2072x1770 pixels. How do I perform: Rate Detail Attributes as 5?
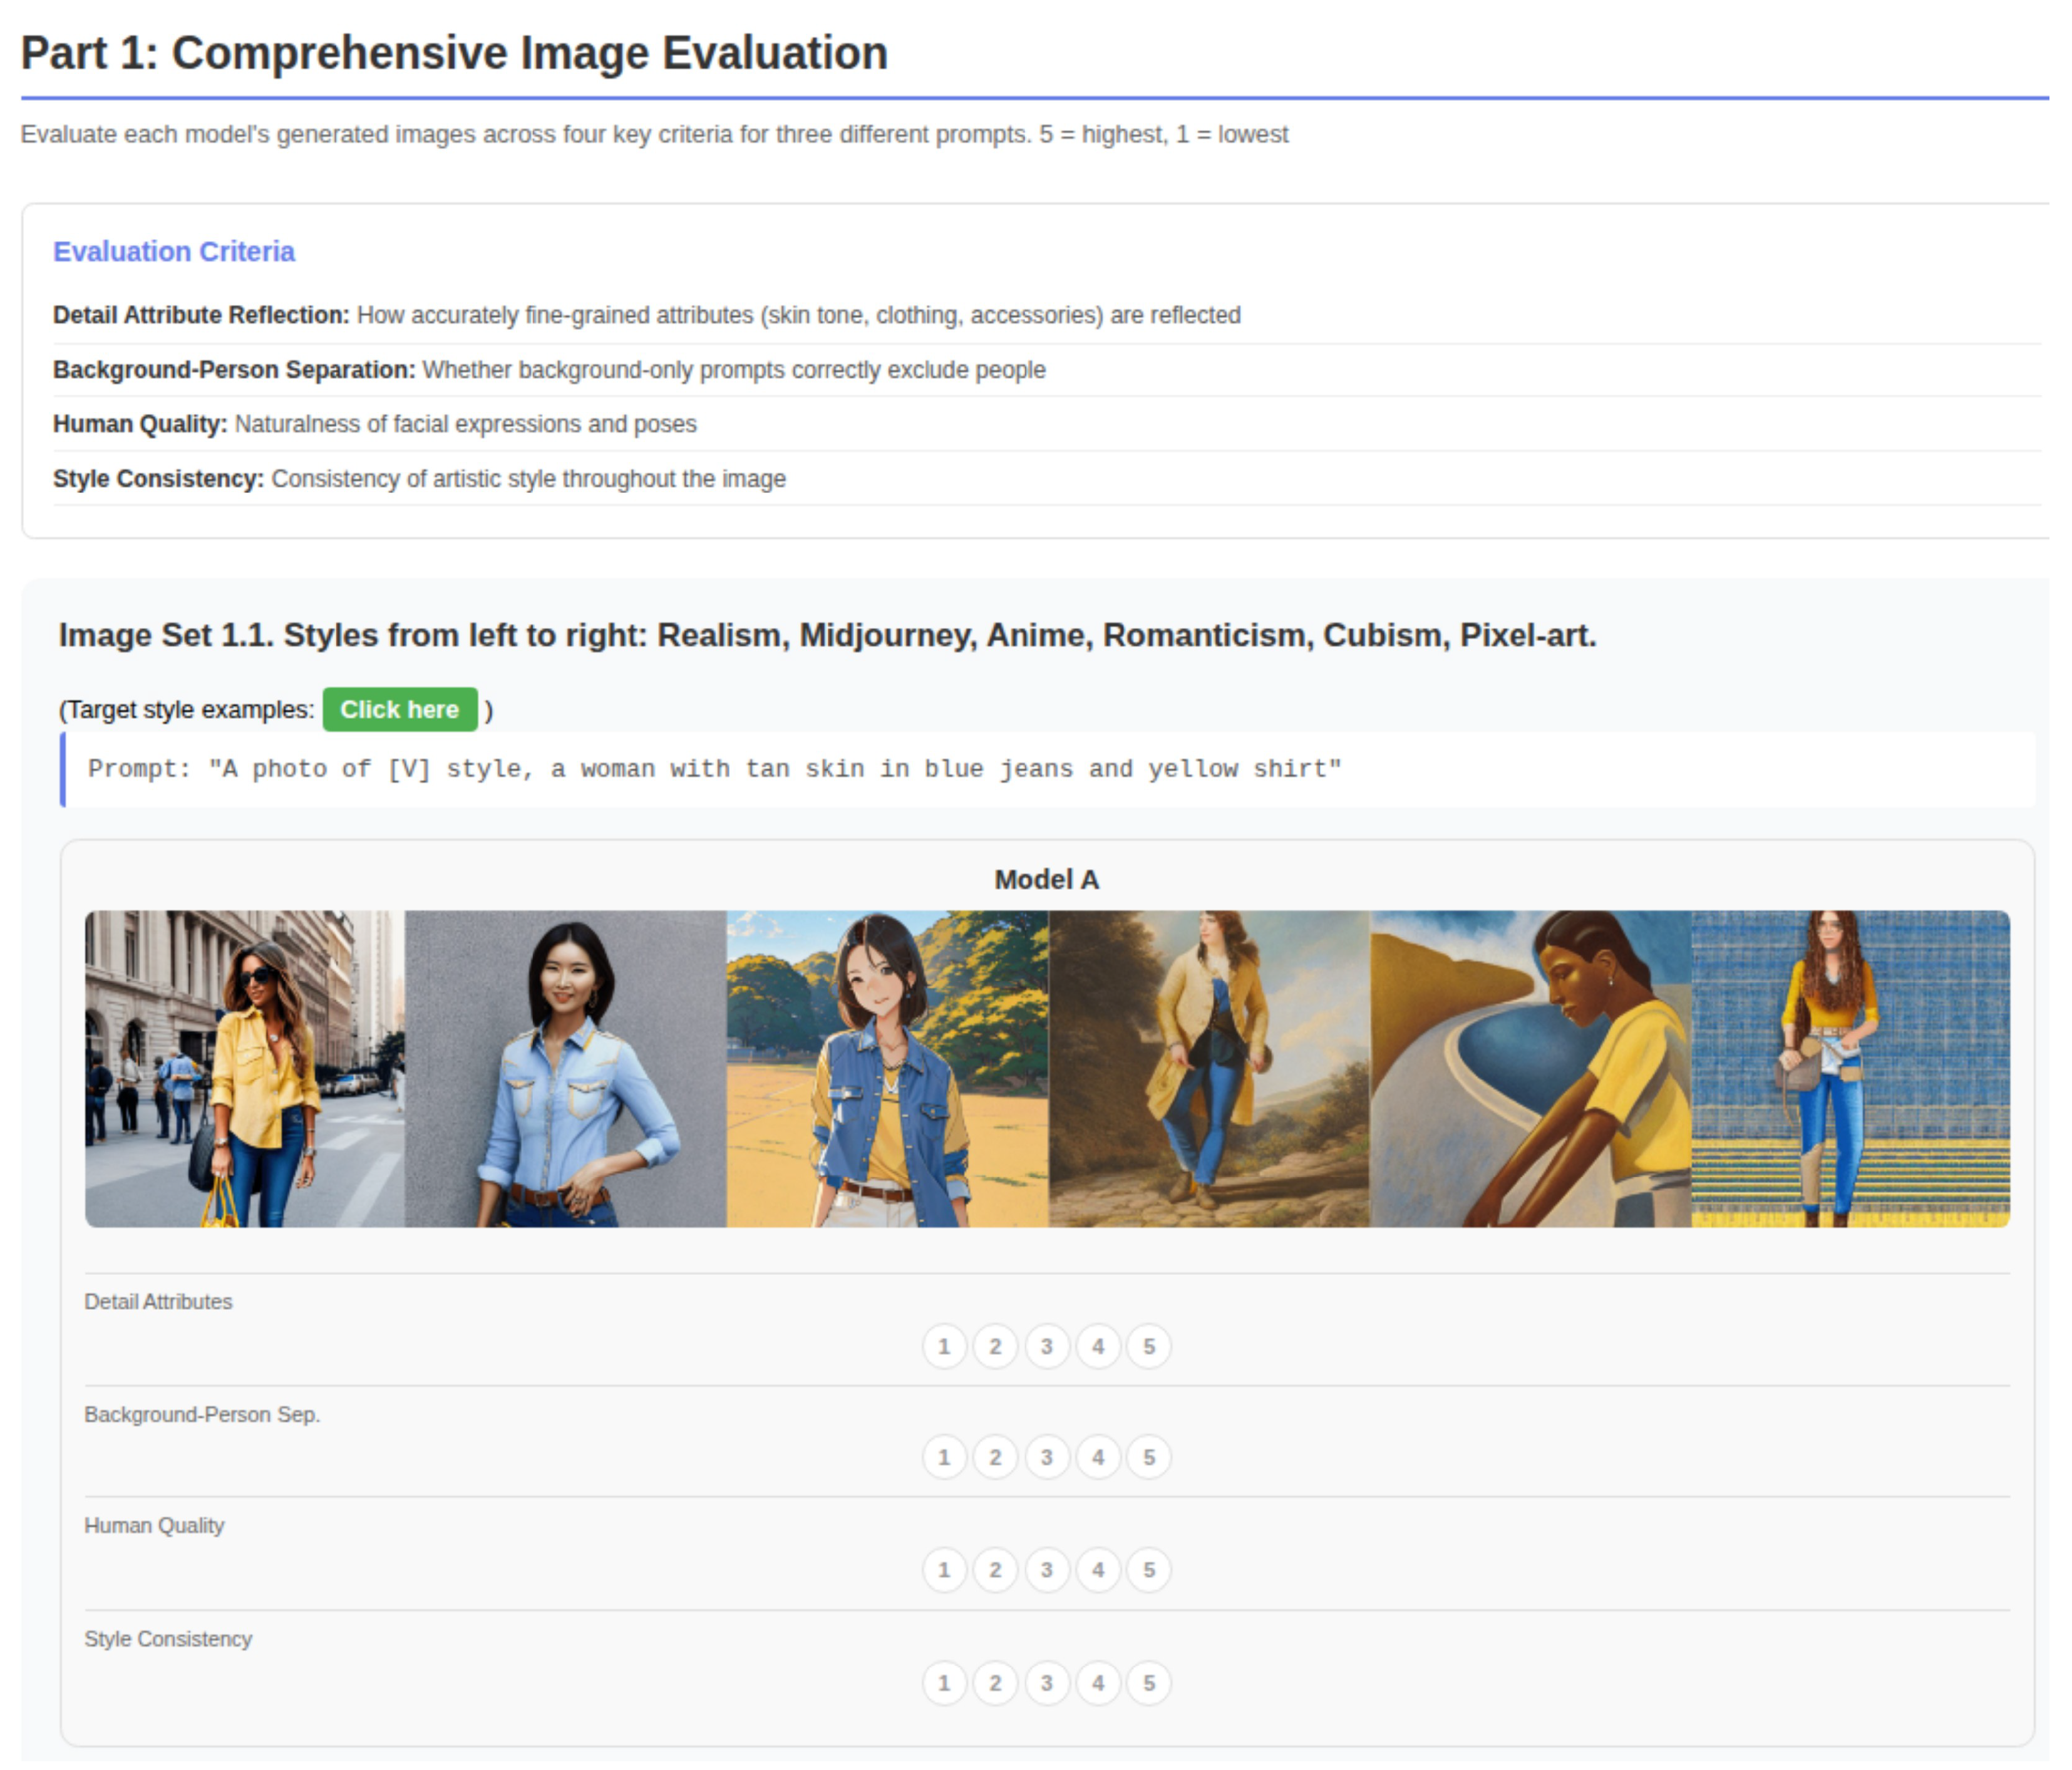click(x=1148, y=1346)
